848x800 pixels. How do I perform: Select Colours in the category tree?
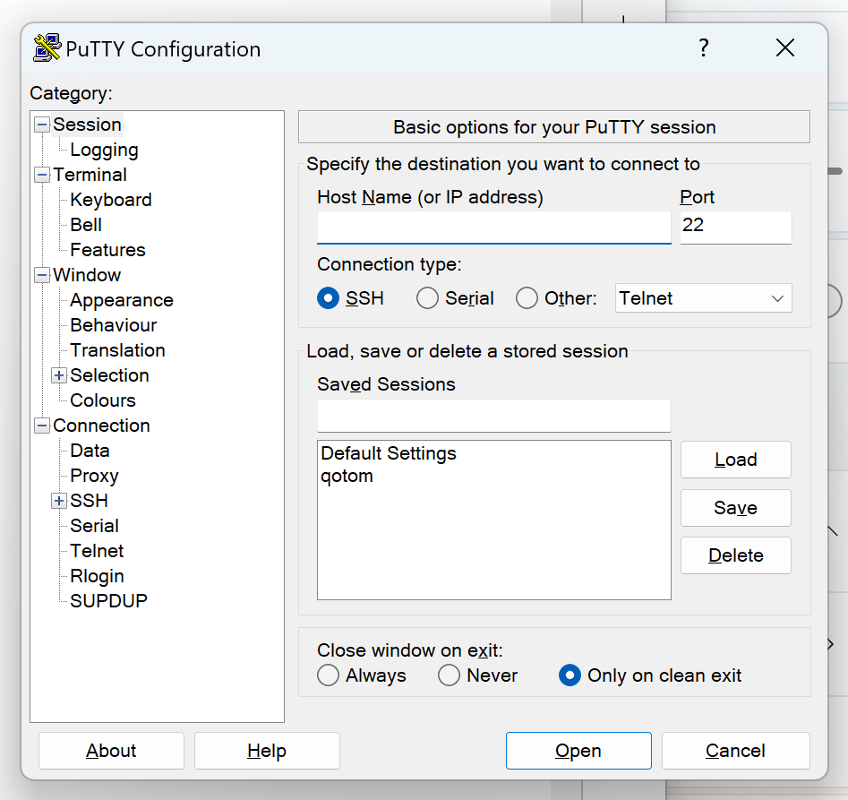pyautogui.click(x=103, y=400)
